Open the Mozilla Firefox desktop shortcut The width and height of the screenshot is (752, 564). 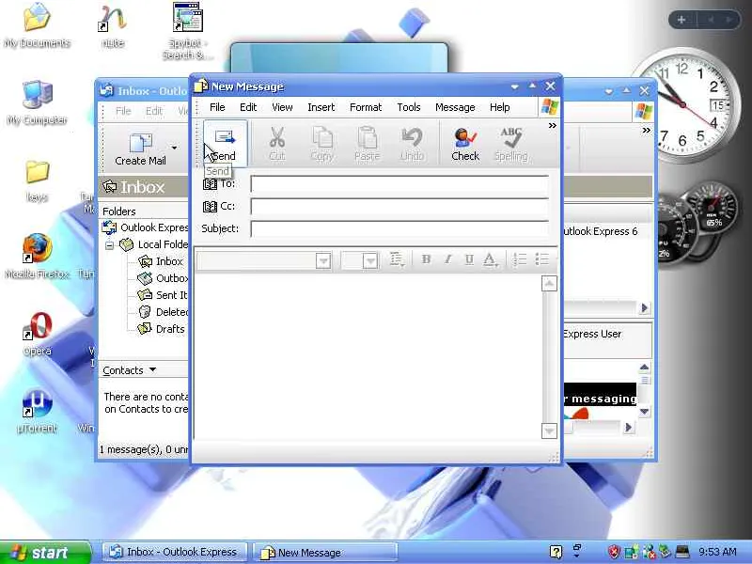pyautogui.click(x=37, y=256)
